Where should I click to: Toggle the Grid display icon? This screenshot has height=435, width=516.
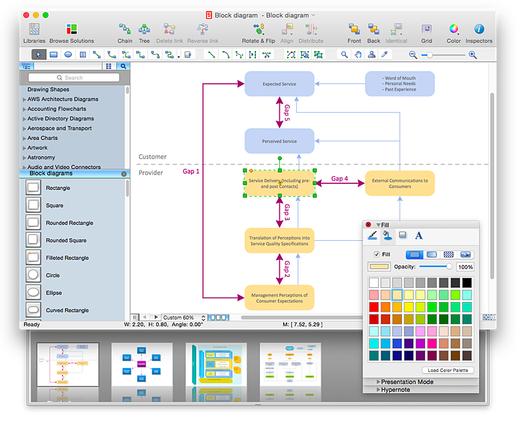(427, 30)
